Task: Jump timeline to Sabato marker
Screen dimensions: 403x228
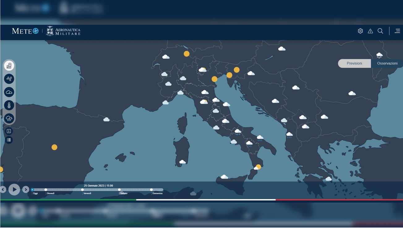Action: click(x=119, y=190)
